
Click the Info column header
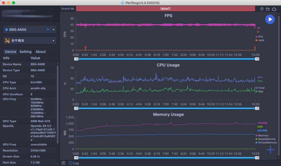tap(6, 58)
